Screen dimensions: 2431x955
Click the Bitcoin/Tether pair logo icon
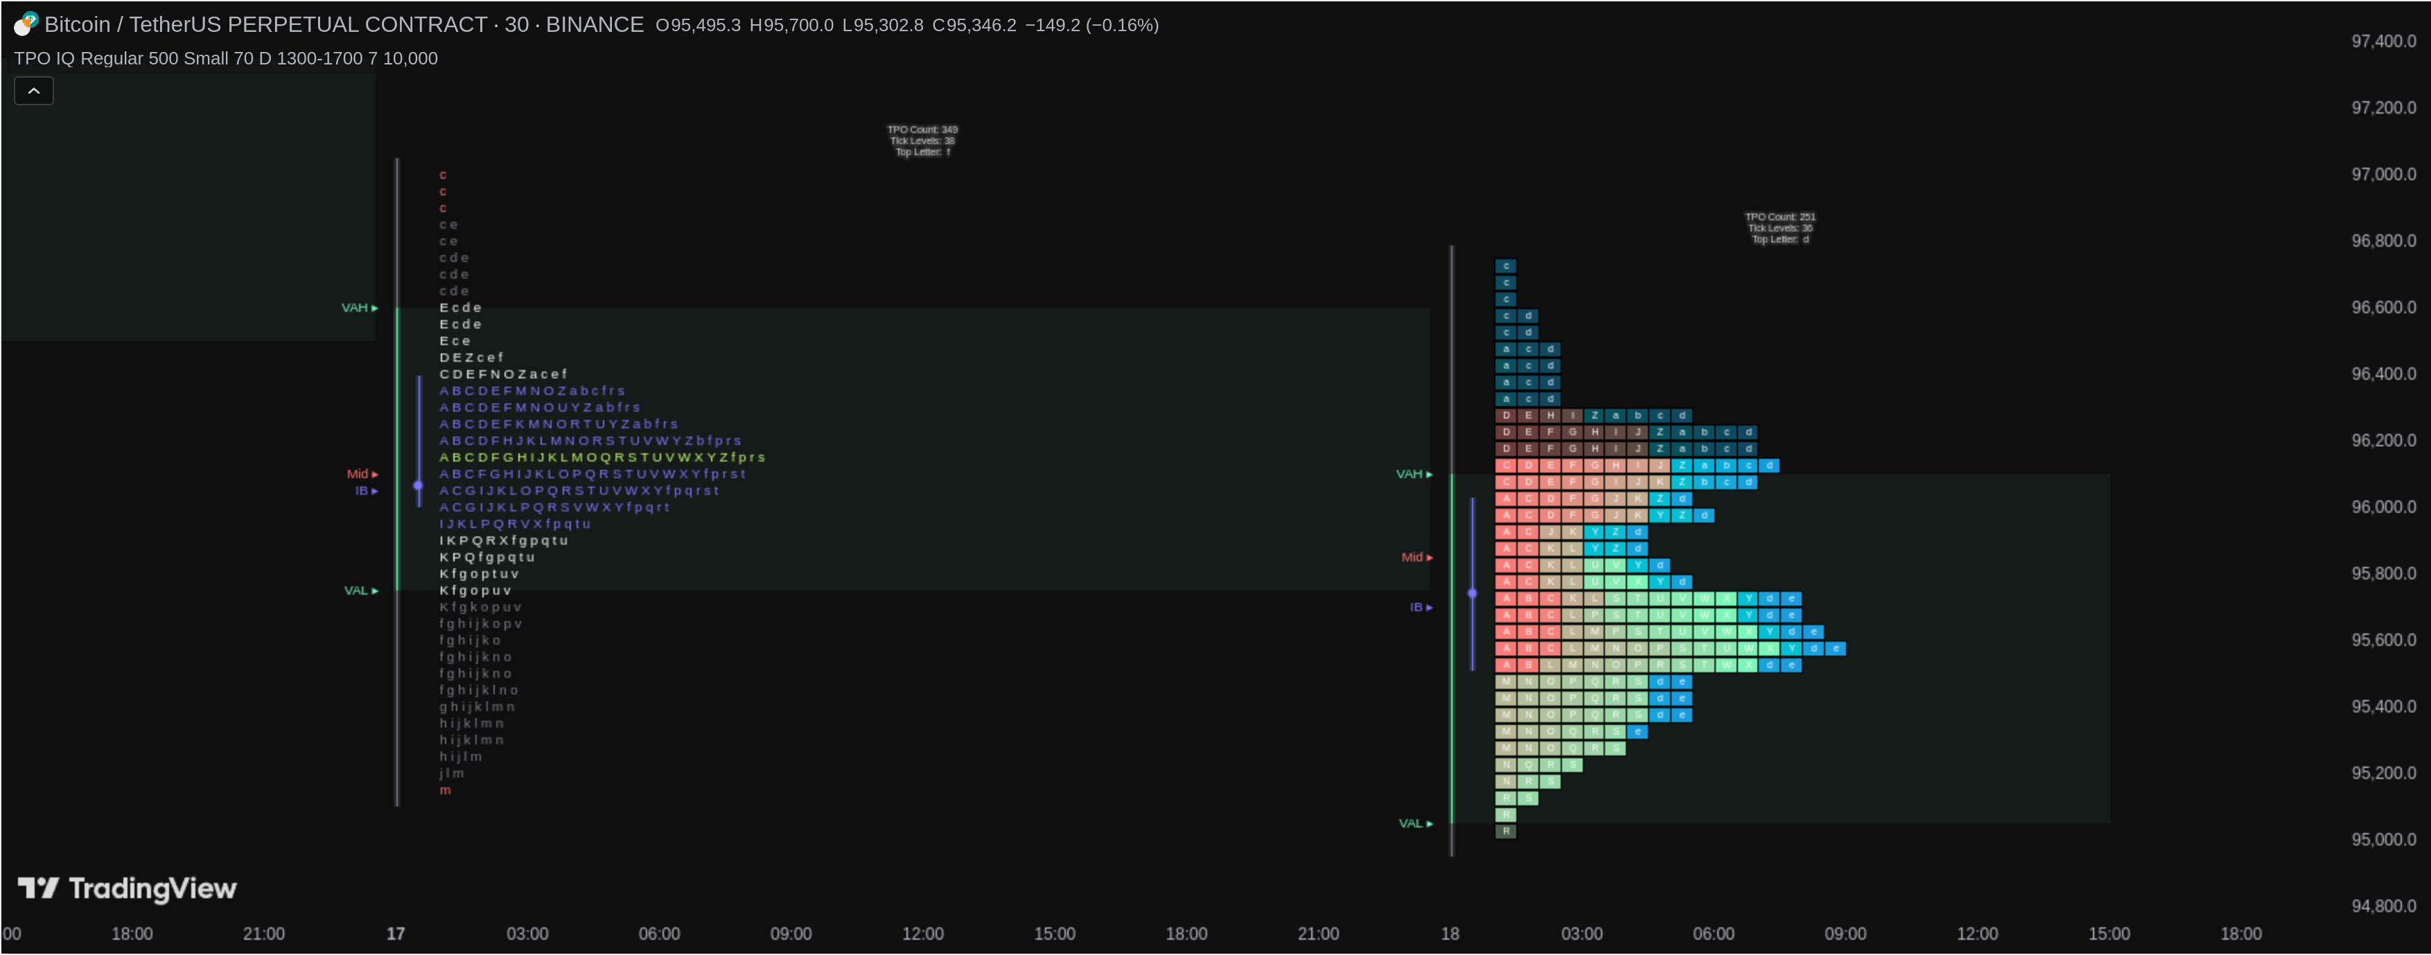26,24
